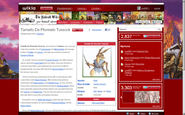Click the Create a Page button
This screenshot has height=115, width=185.
152,36
